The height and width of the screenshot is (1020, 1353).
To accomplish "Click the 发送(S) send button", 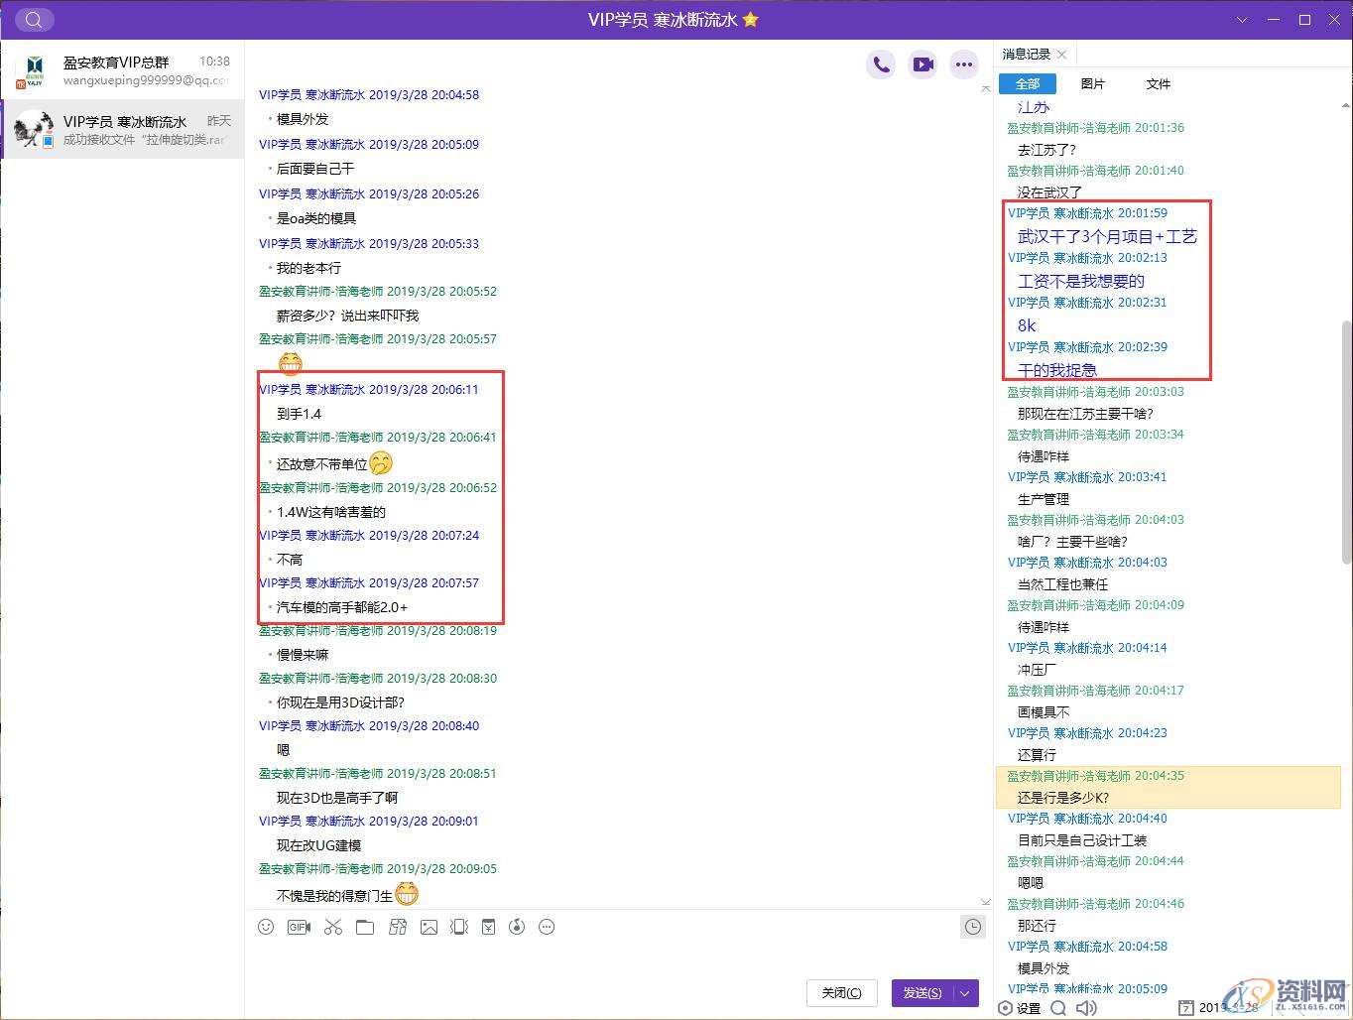I will pos(924,992).
